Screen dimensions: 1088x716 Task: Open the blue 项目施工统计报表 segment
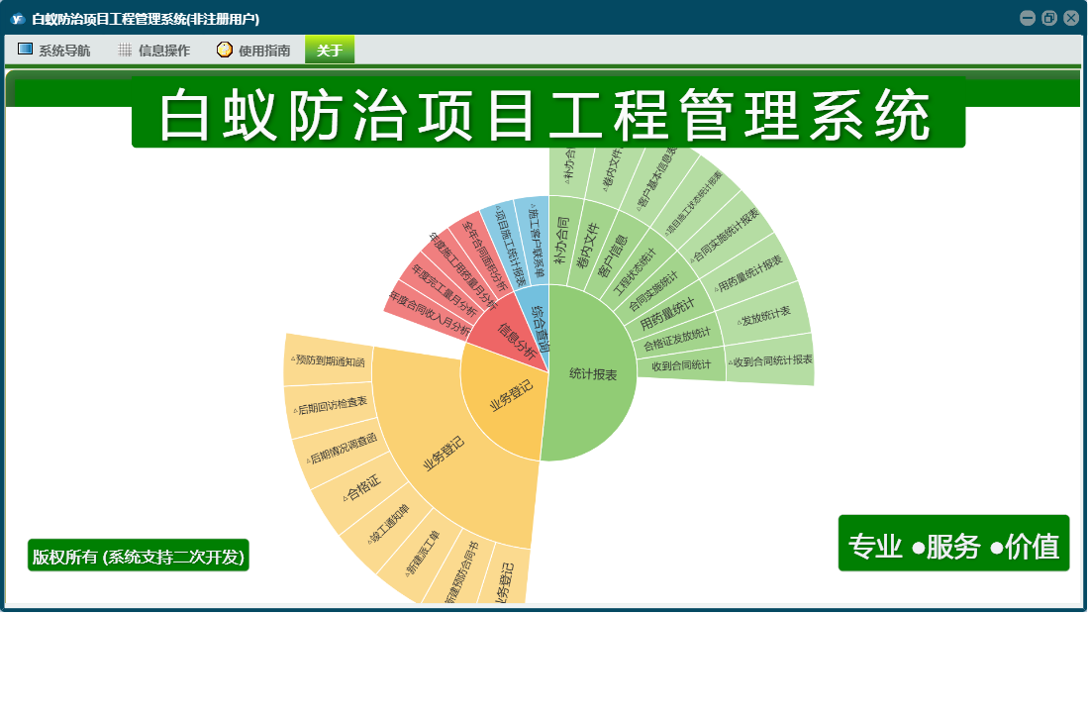coord(512,247)
